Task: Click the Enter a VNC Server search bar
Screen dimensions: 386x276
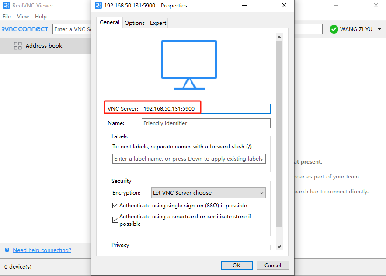Action: coord(72,29)
